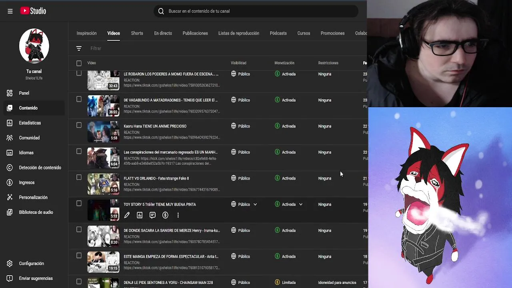Viewport: 512px width, 288px height.
Task: Check the FLATT VS ORLANDO video checkbox
Action: 79,177
